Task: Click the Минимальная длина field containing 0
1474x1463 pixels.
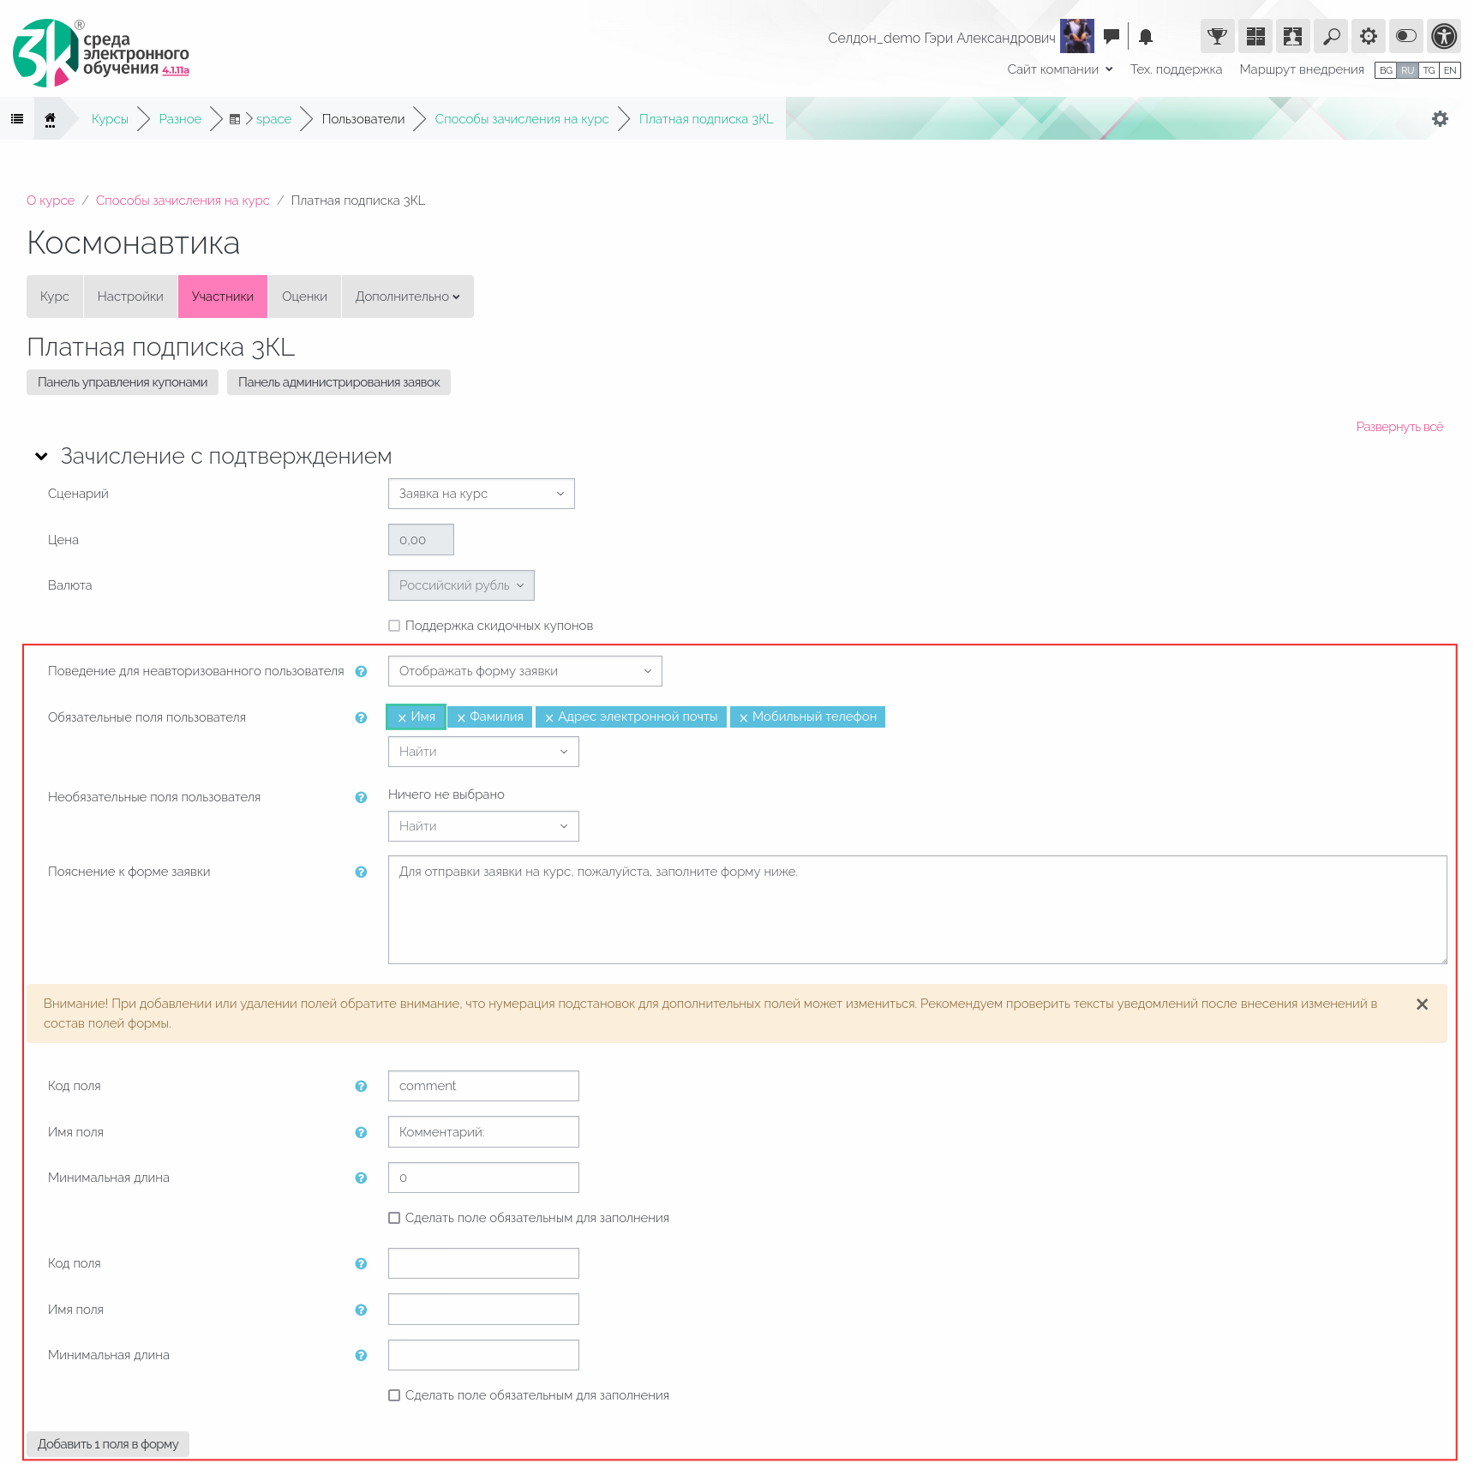Action: (x=483, y=1178)
